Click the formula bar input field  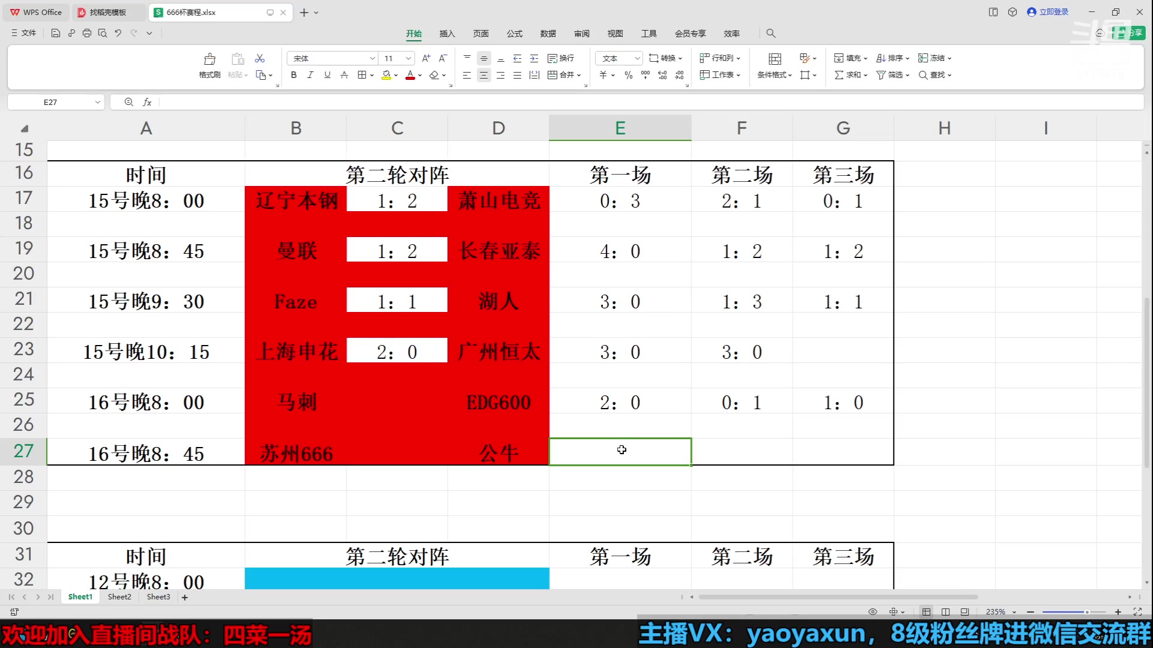(x=652, y=102)
